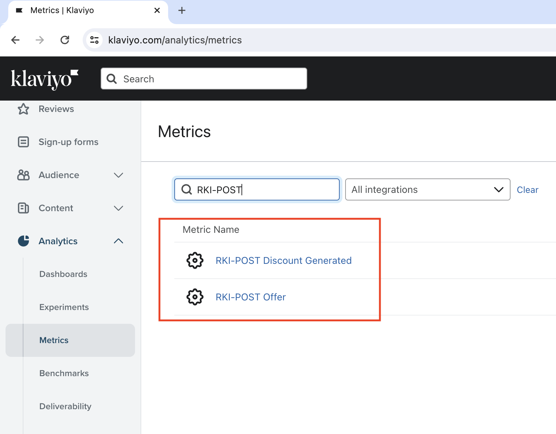This screenshot has height=434, width=556.
Task: Click the Reviews star icon in sidebar
Action: [x=23, y=109]
